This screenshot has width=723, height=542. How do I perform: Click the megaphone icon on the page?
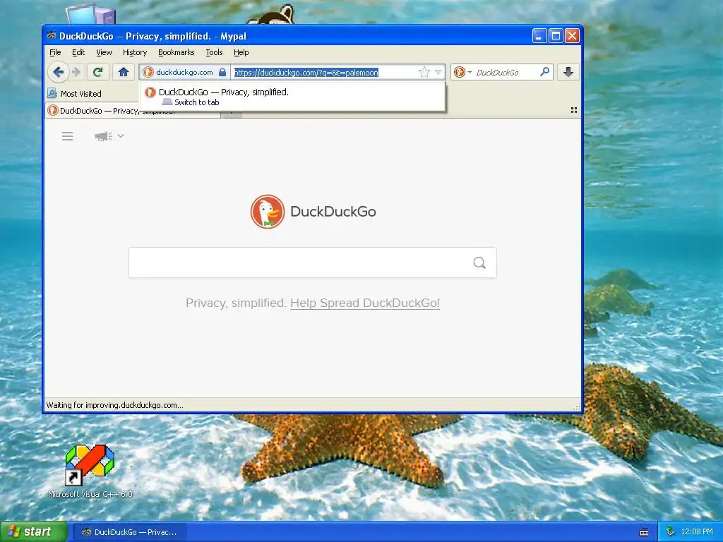103,136
